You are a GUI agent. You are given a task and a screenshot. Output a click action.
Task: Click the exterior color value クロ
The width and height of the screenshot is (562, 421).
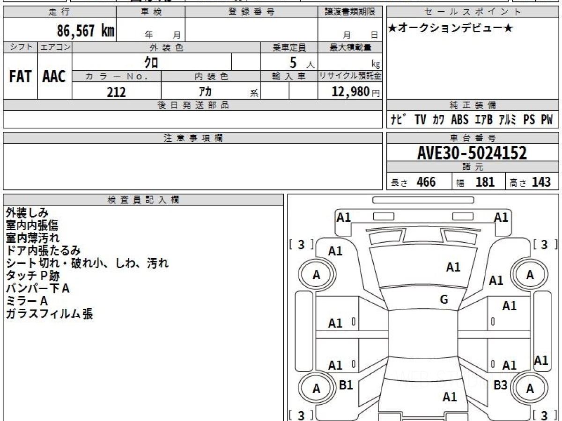(x=151, y=62)
